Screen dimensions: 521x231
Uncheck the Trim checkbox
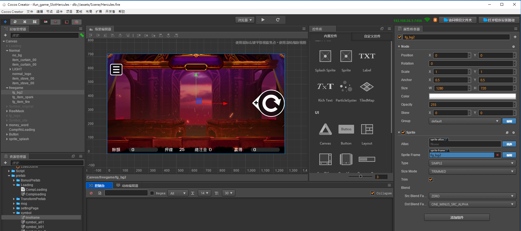431,180
